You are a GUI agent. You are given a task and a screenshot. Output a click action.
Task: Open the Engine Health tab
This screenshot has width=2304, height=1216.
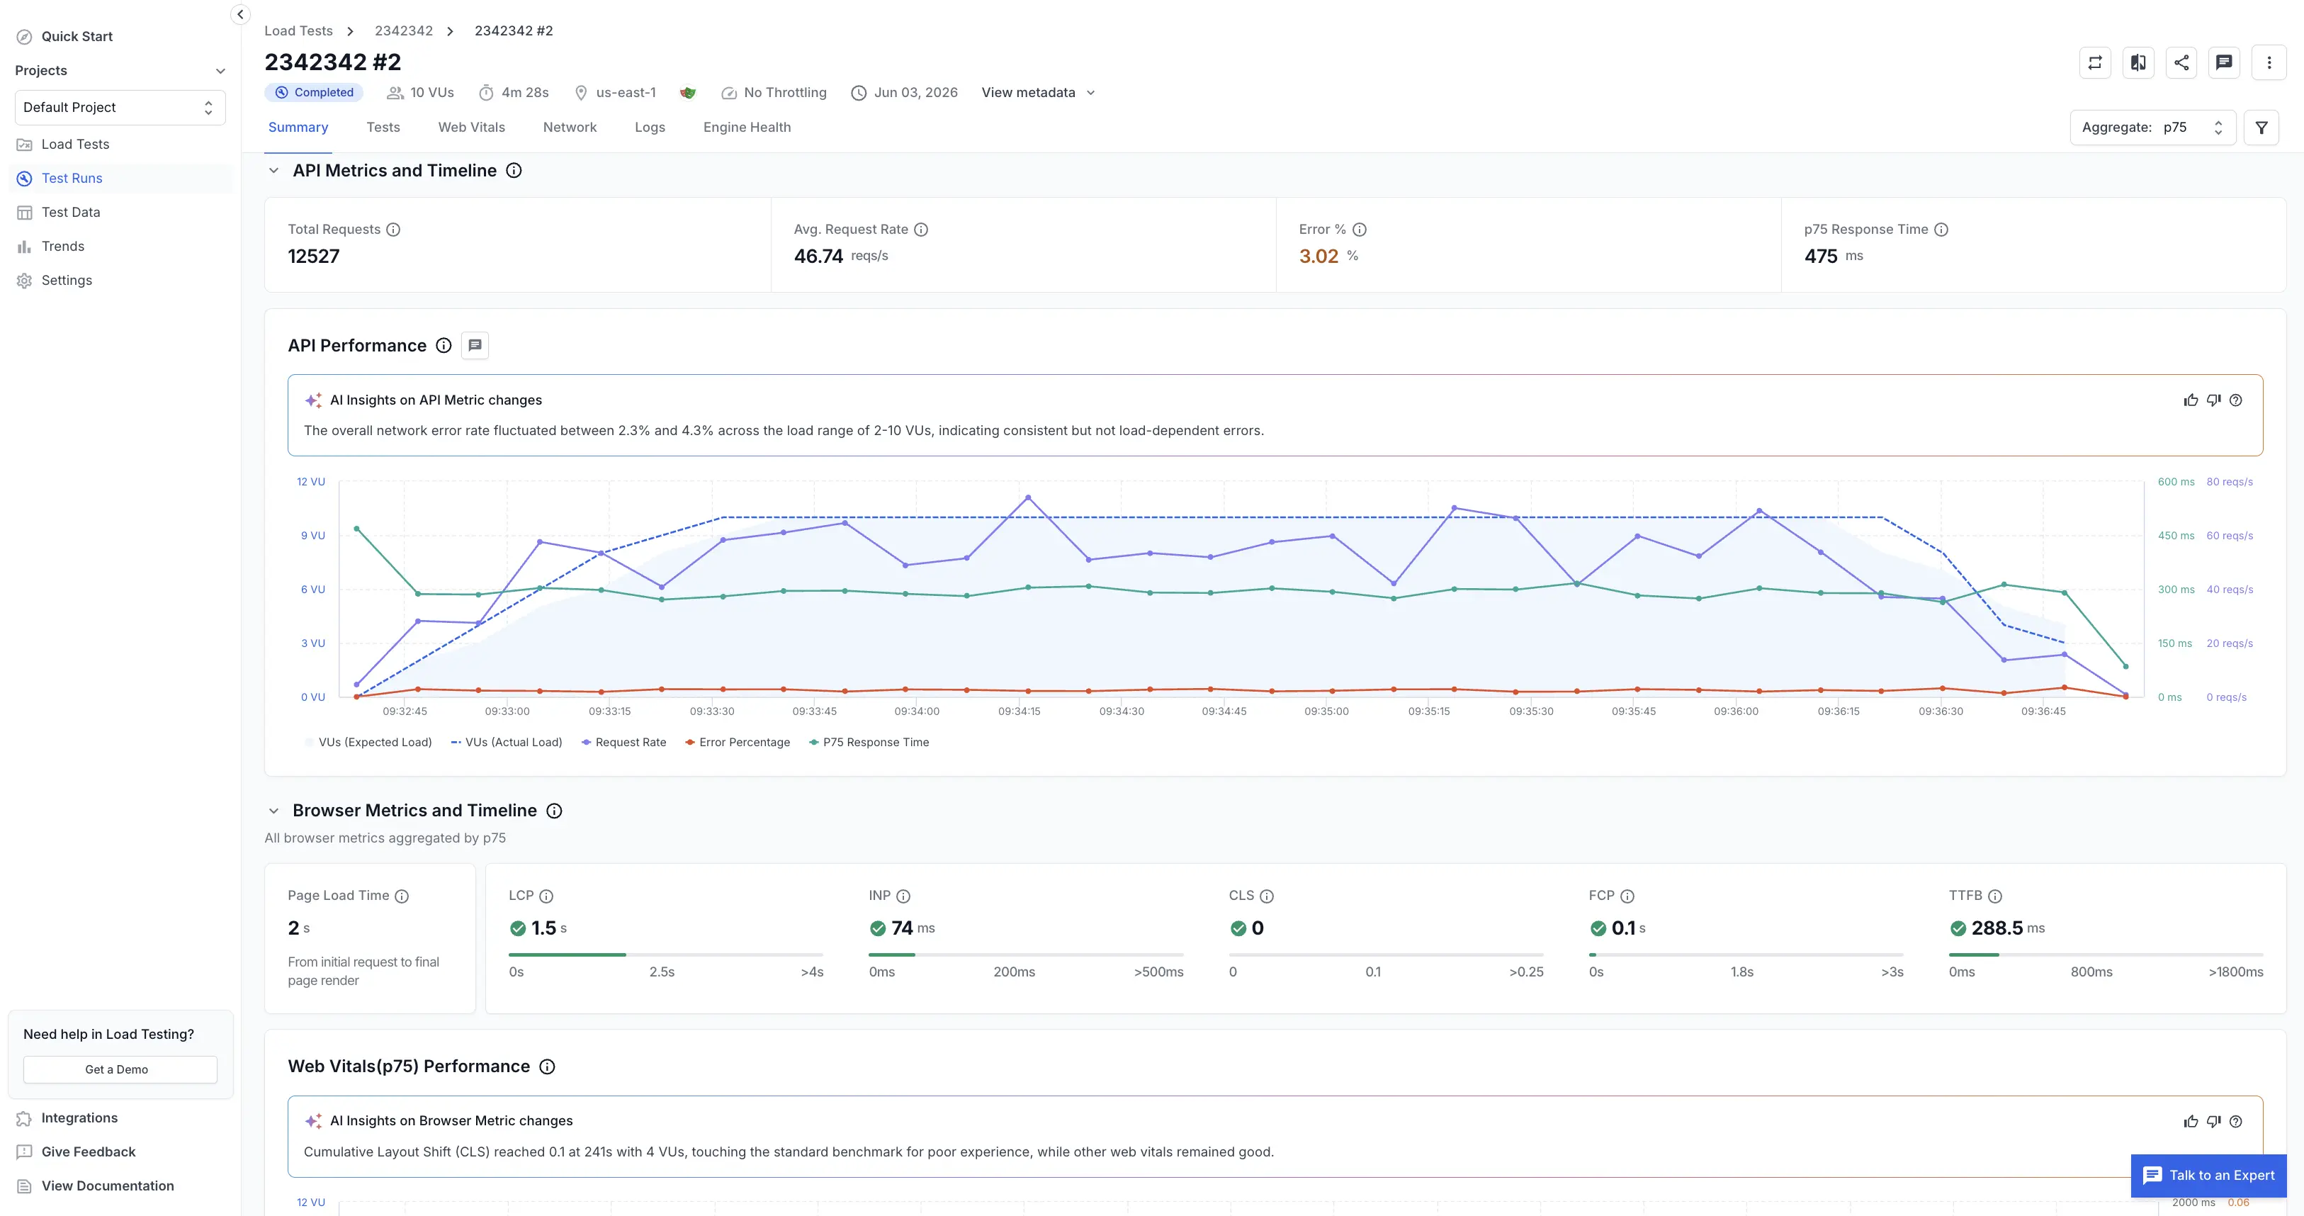pos(747,128)
